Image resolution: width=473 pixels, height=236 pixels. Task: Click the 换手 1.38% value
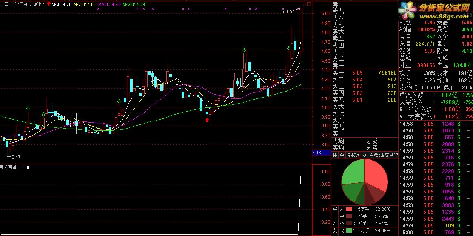click(x=427, y=73)
